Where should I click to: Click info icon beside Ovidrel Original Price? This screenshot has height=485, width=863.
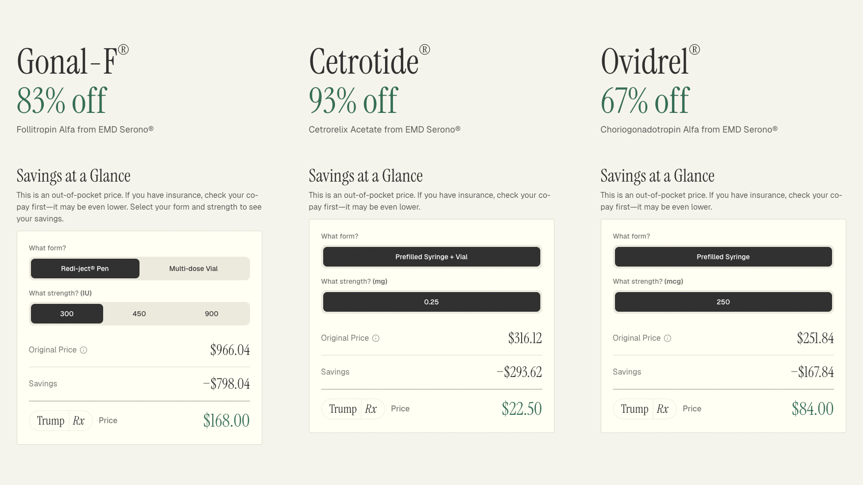[668, 338]
